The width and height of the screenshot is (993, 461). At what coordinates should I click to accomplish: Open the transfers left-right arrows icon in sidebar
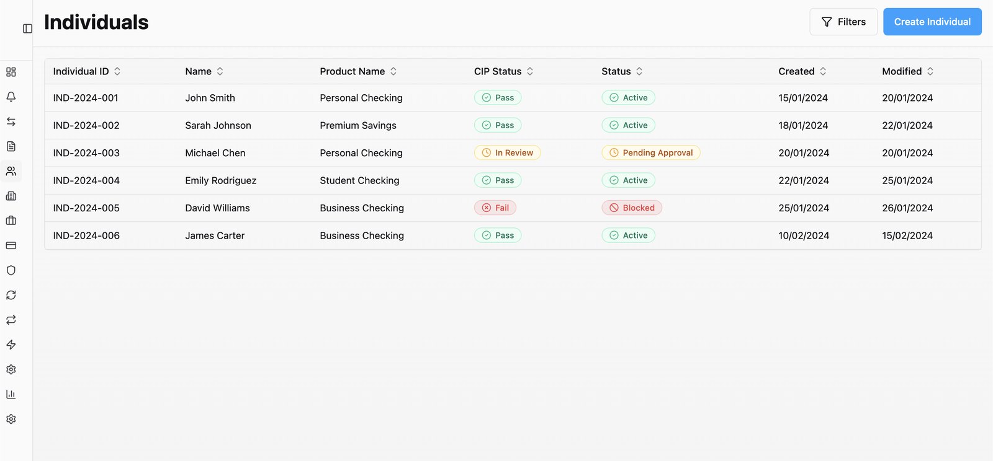pyautogui.click(x=11, y=121)
